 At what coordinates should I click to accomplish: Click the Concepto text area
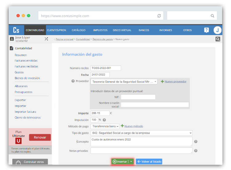pos(141,142)
